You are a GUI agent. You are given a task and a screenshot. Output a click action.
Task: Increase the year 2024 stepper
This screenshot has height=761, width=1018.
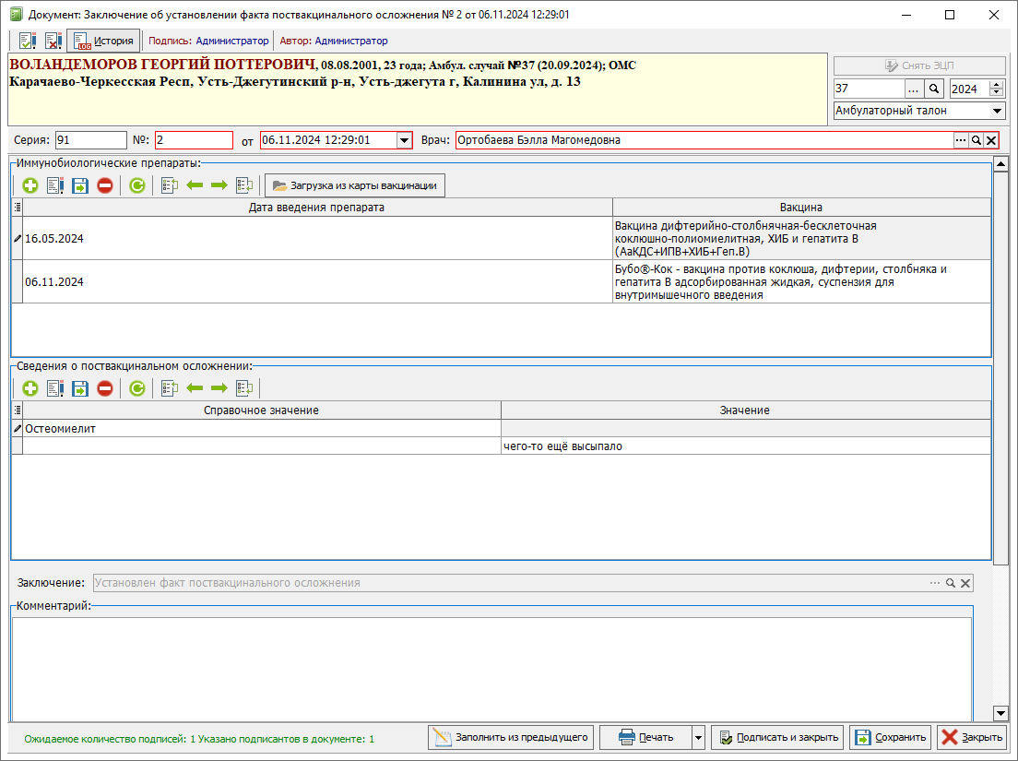pos(997,85)
